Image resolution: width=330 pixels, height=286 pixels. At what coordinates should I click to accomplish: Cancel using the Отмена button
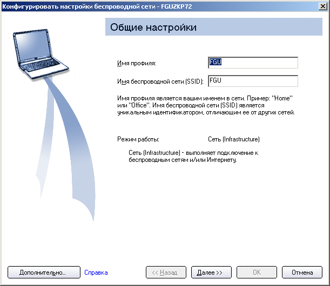(x=302, y=273)
